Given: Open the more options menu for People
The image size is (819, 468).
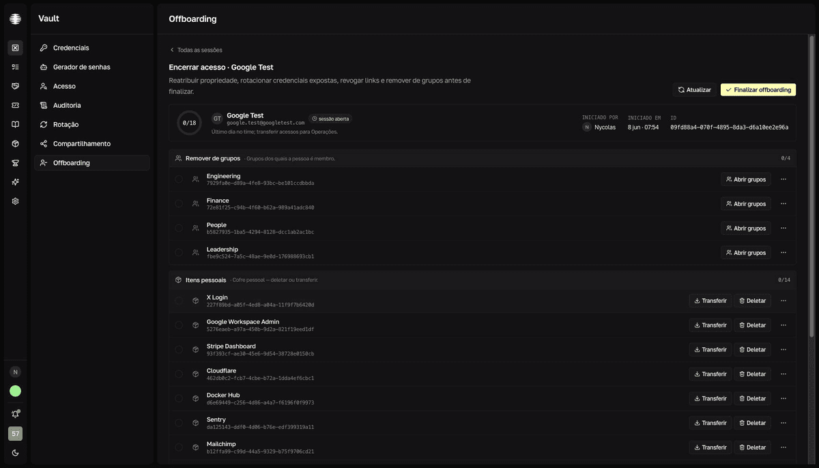Looking at the screenshot, I should tap(784, 229).
